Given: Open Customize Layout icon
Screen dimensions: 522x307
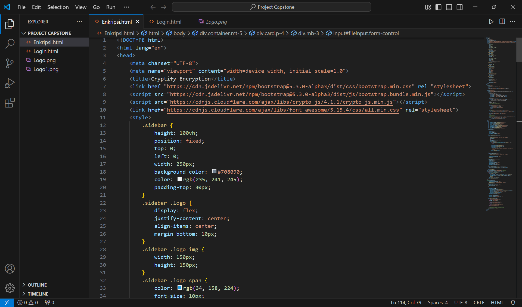Looking at the screenshot, I should [428, 7].
